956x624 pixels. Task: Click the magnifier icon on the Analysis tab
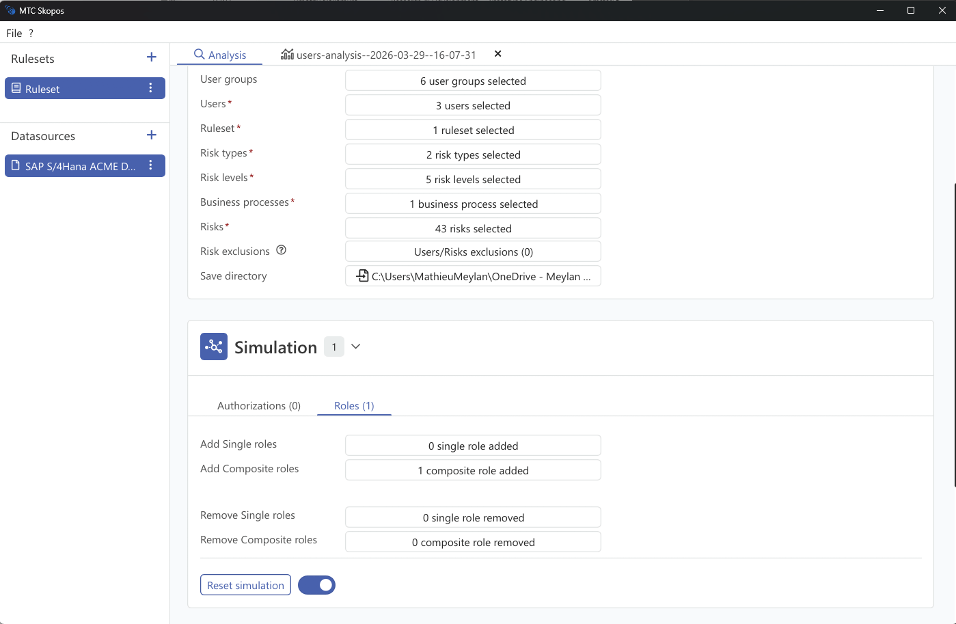[x=198, y=54]
